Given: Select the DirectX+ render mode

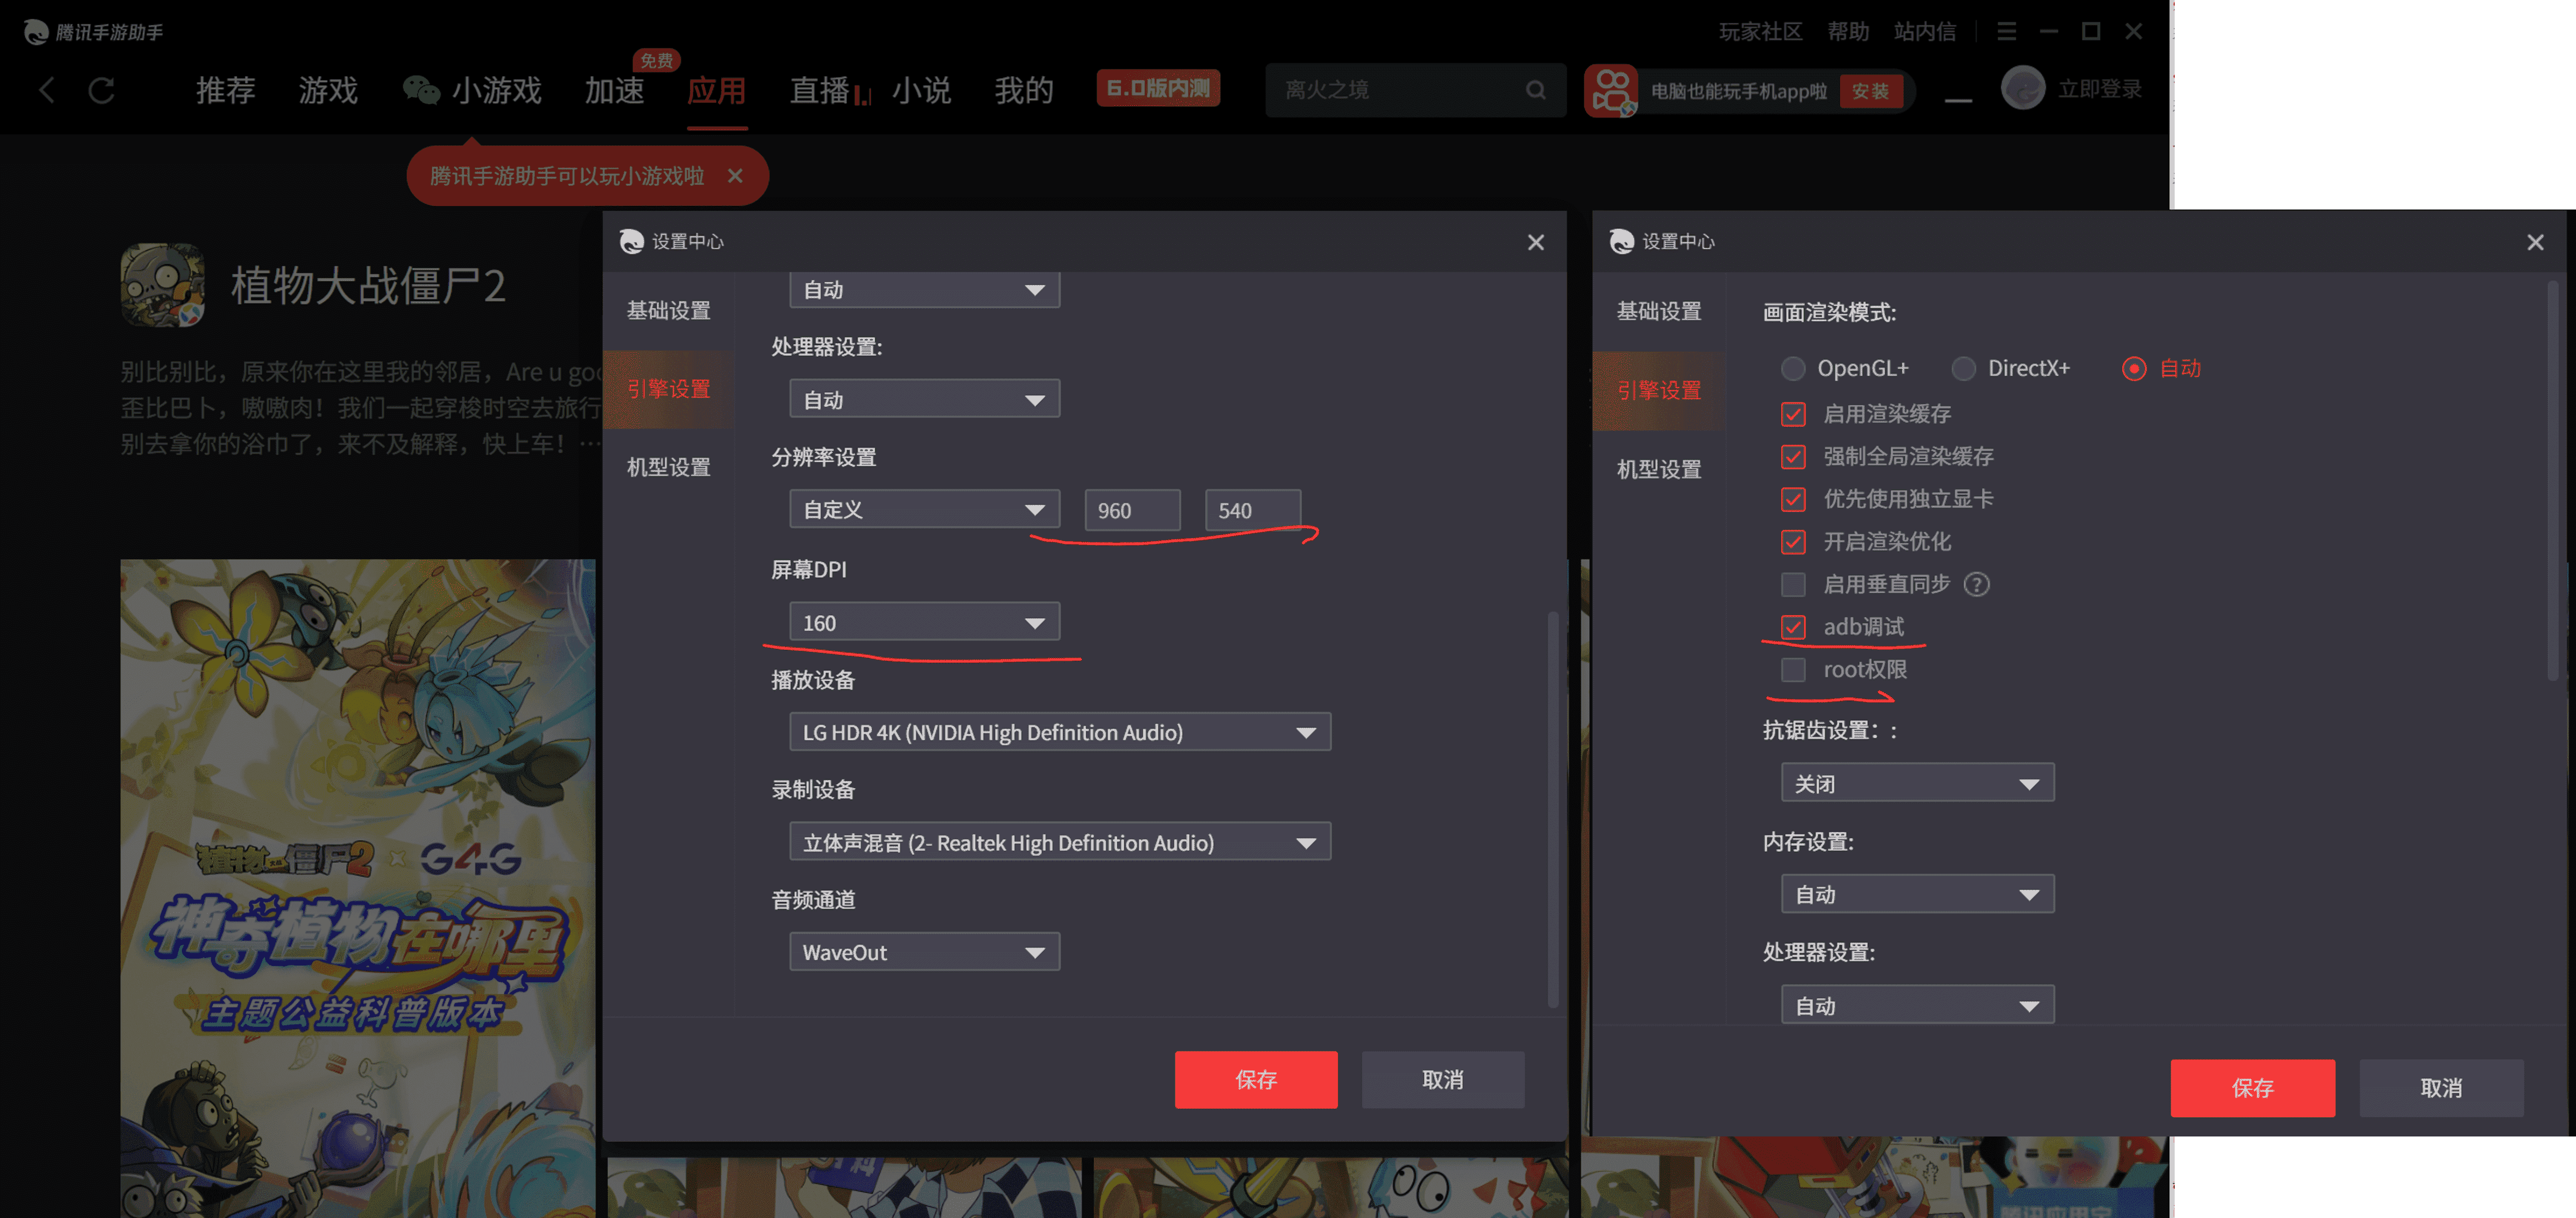Looking at the screenshot, I should (1964, 369).
